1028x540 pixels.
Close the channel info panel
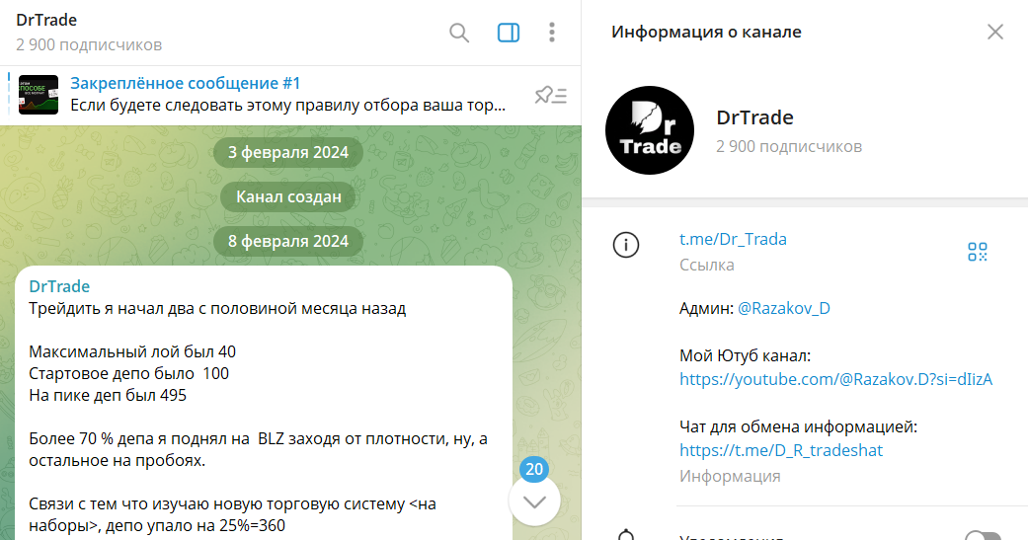coord(994,32)
